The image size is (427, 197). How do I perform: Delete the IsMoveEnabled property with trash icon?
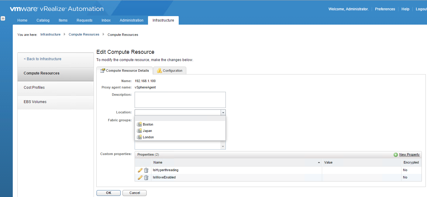coord(146,178)
